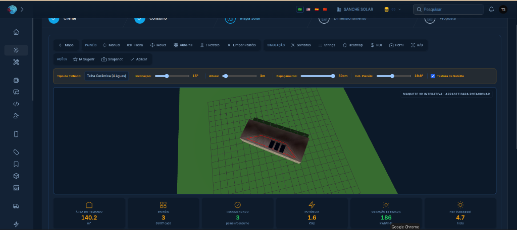
Task: Open the ROI simulation
Action: (376, 45)
